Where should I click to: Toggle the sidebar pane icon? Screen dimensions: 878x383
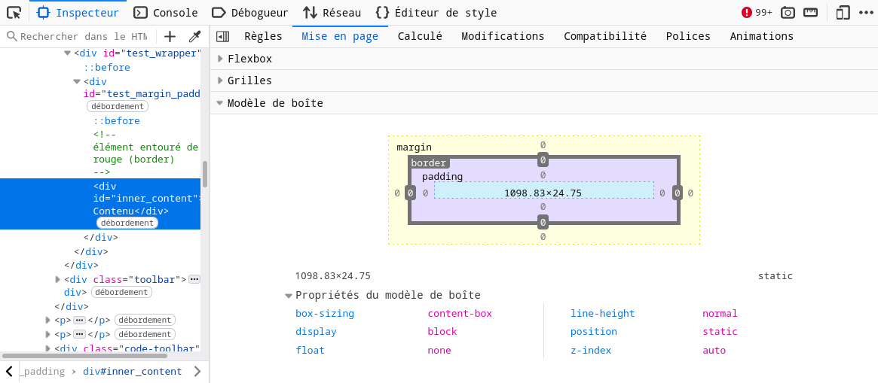point(222,36)
